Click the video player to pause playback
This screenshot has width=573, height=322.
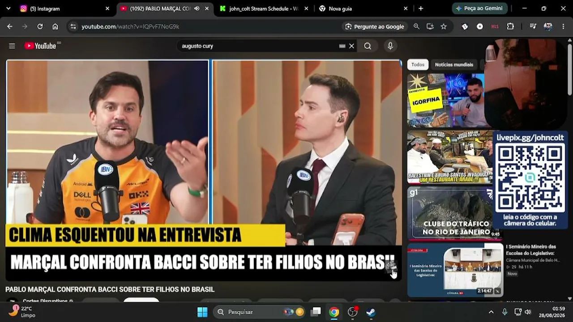[x=204, y=170]
